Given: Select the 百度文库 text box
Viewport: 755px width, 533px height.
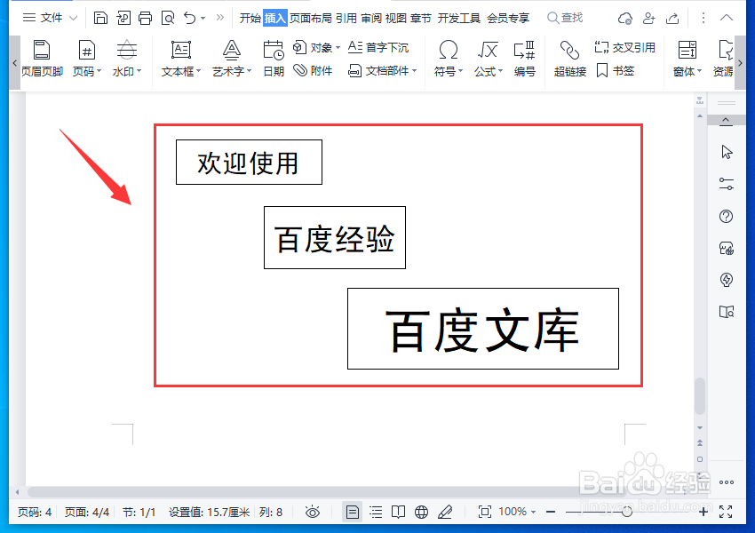Looking at the screenshot, I should pyautogui.click(x=483, y=329).
